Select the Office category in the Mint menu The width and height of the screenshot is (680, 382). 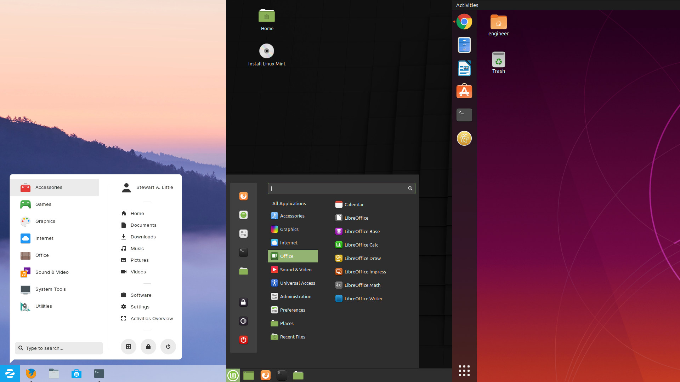pos(293,256)
